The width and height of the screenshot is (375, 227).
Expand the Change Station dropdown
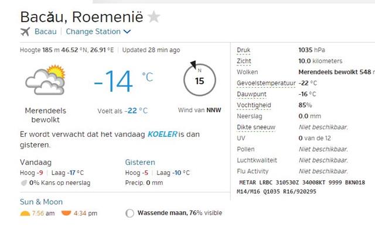tap(98, 32)
